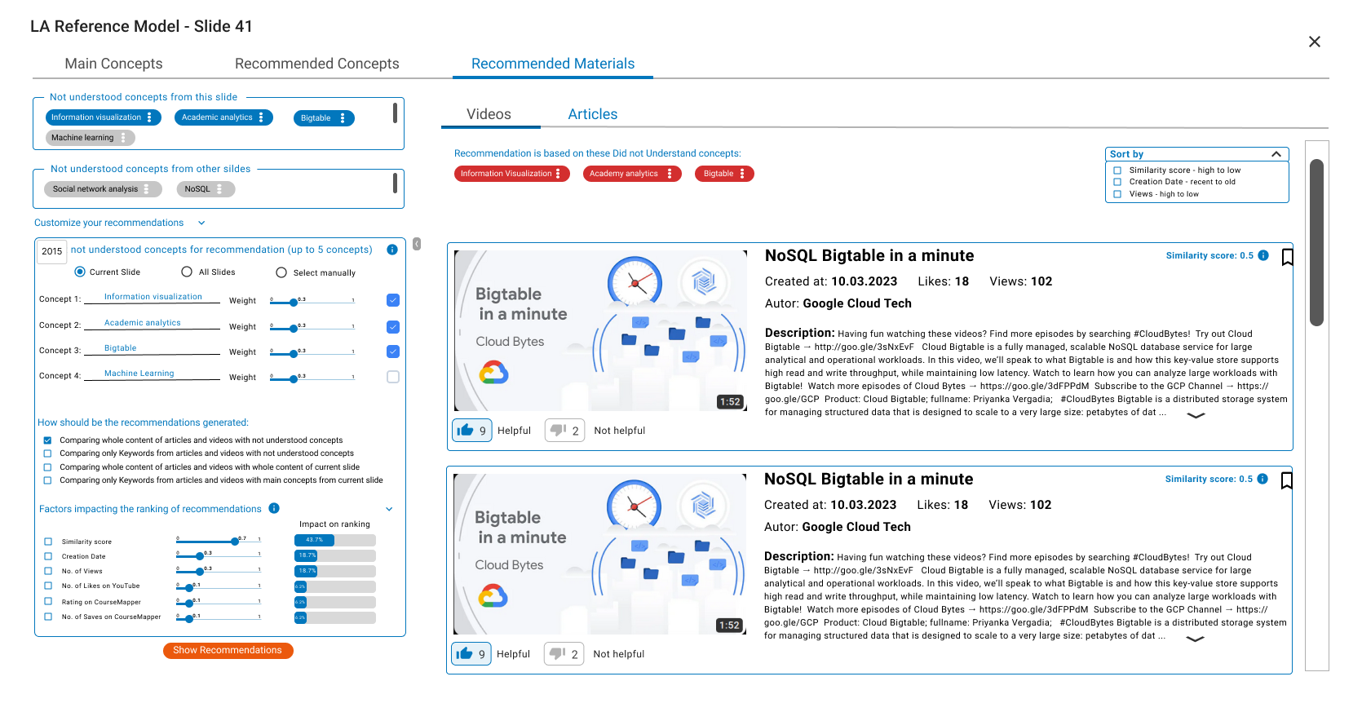The image size is (1362, 712).
Task: Enable the Similarity score ranking factor checkbox
Action: click(48, 542)
